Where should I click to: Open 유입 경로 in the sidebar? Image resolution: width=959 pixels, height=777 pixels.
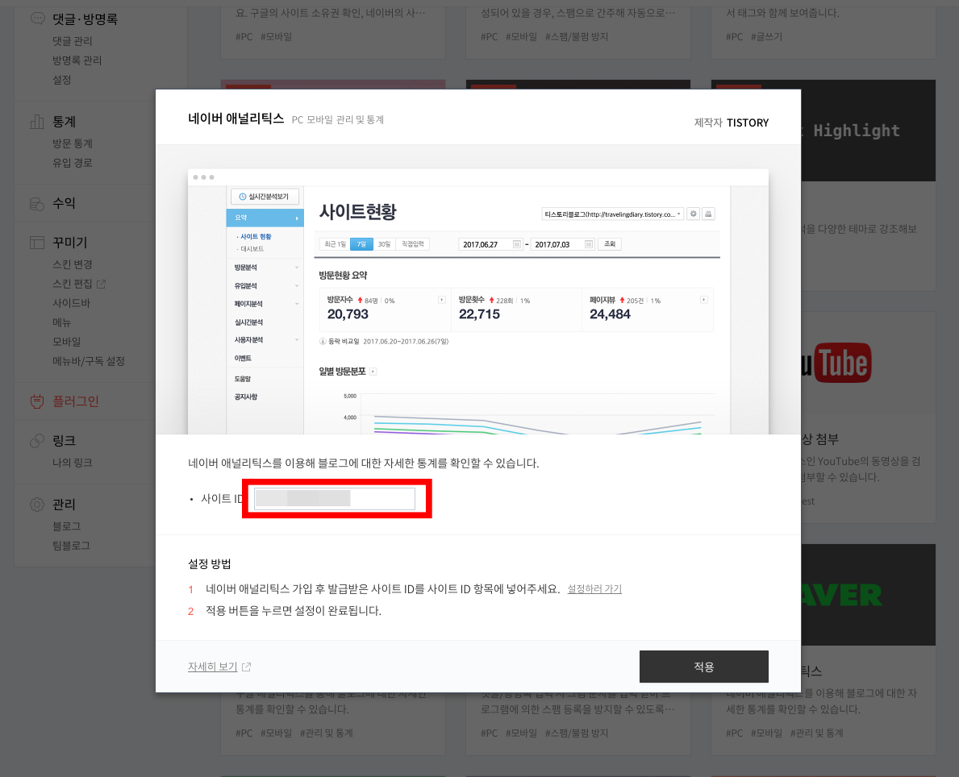[x=72, y=164]
